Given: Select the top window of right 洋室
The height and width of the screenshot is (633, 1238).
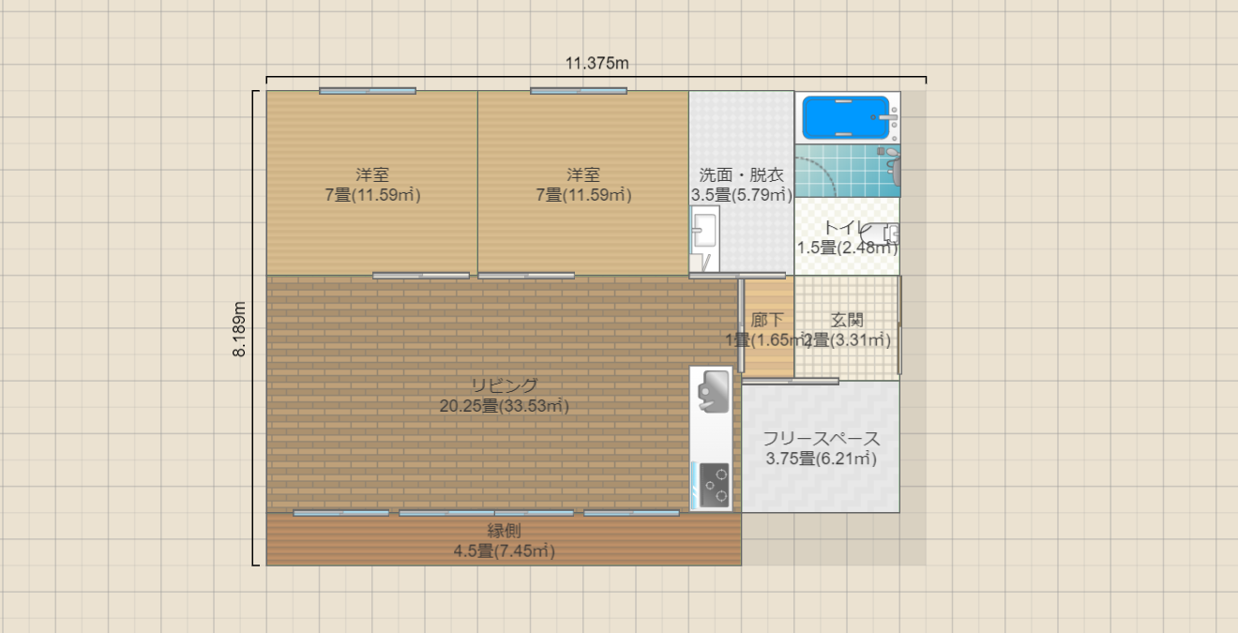Looking at the screenshot, I should tap(579, 91).
